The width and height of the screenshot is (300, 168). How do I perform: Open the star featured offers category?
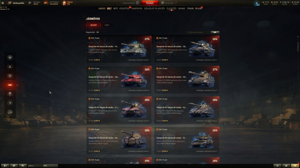[x=10, y=57]
